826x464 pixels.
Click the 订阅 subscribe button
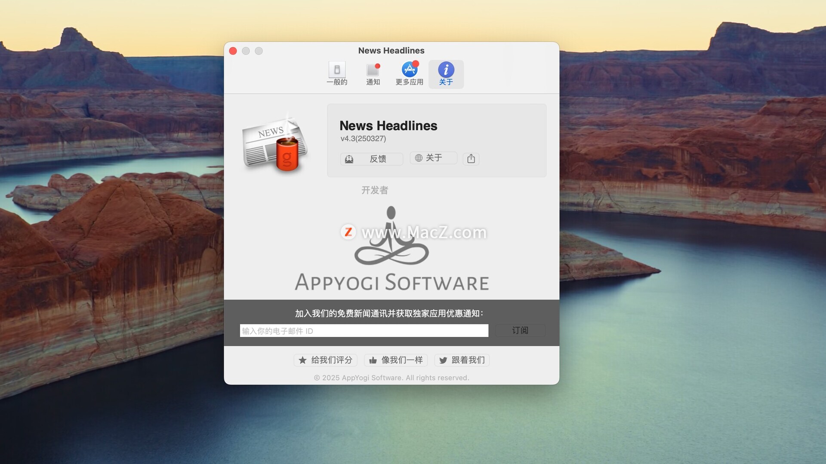pyautogui.click(x=520, y=330)
